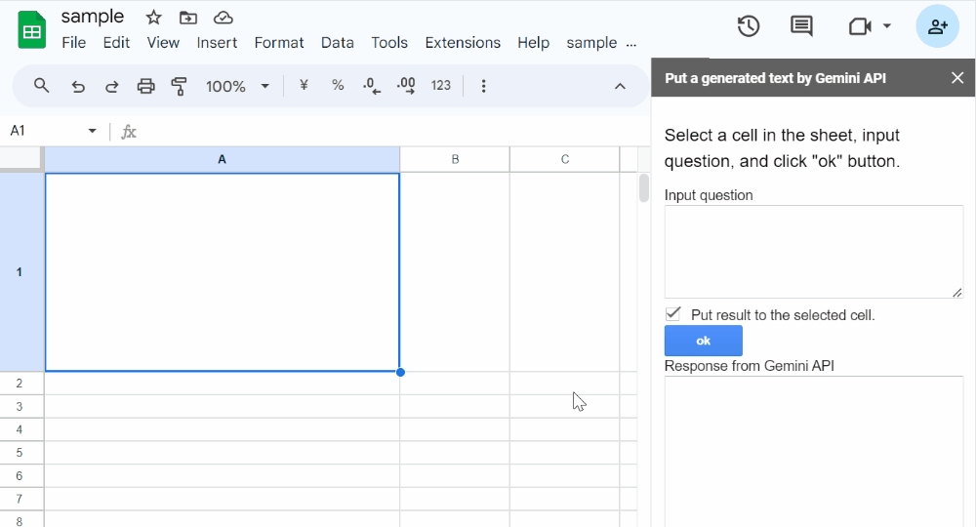Open the Help menu
Viewport: 976px width, 527px height.
(534, 42)
